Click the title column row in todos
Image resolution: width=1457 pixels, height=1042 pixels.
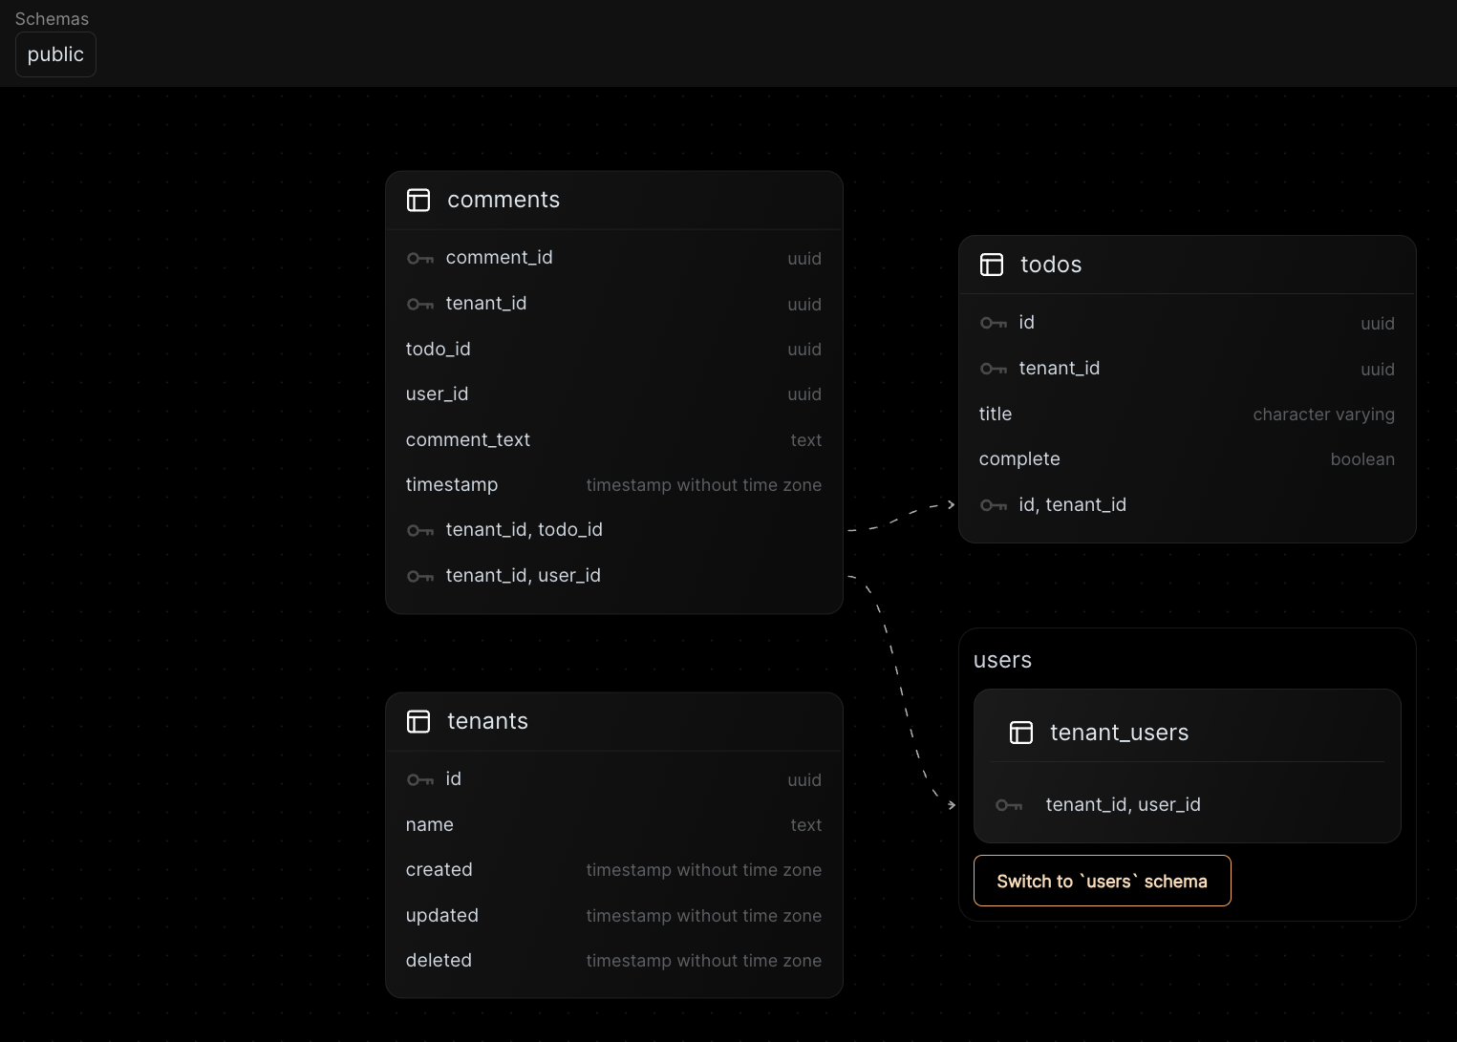996,414
